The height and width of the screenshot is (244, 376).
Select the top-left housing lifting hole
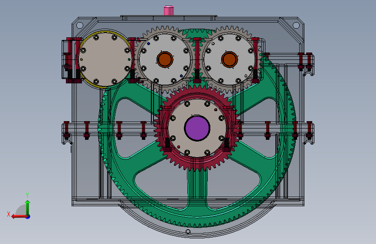pos(80,25)
